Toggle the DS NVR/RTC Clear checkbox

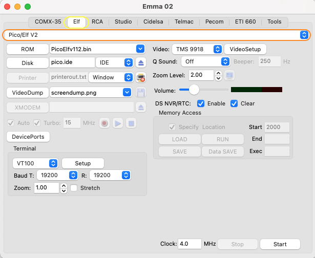(x=234, y=103)
